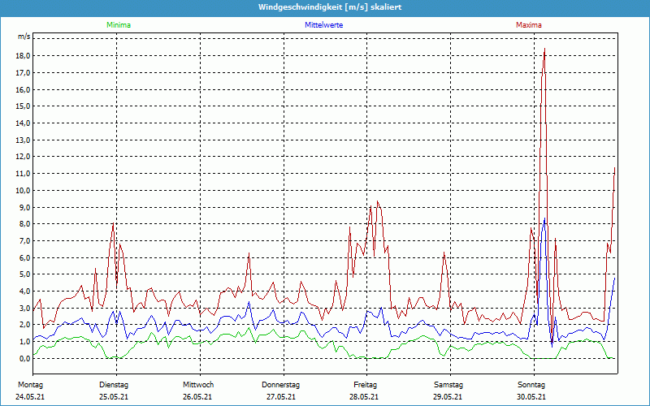Click the date 30.05.21
The height and width of the screenshot is (406, 650).
tap(531, 396)
